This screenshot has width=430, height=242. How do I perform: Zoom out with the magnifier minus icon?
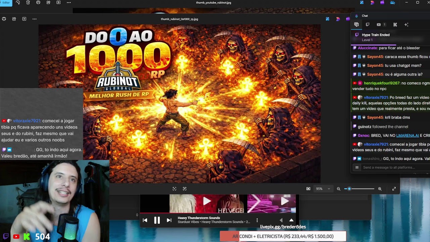[339, 189]
